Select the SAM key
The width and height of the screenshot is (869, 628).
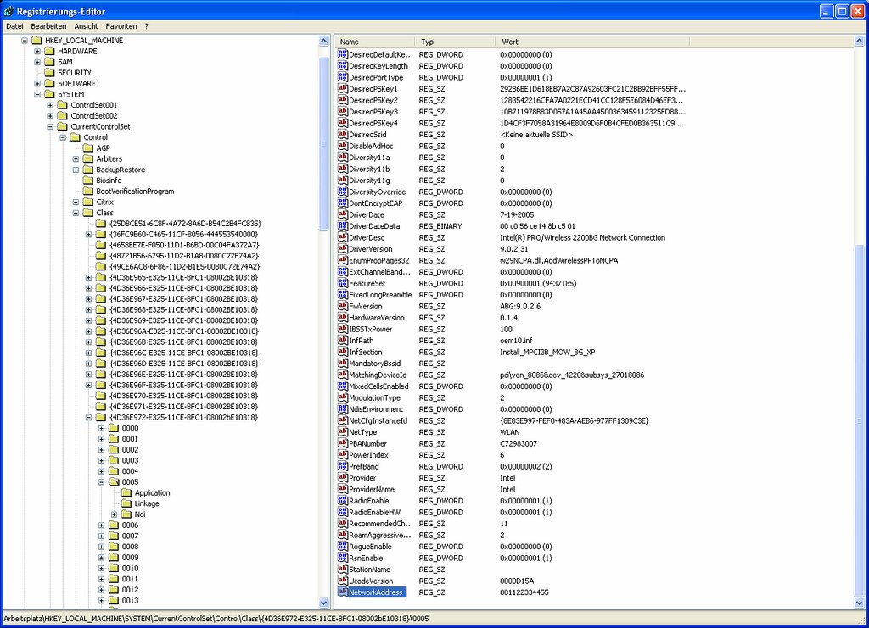(64, 62)
